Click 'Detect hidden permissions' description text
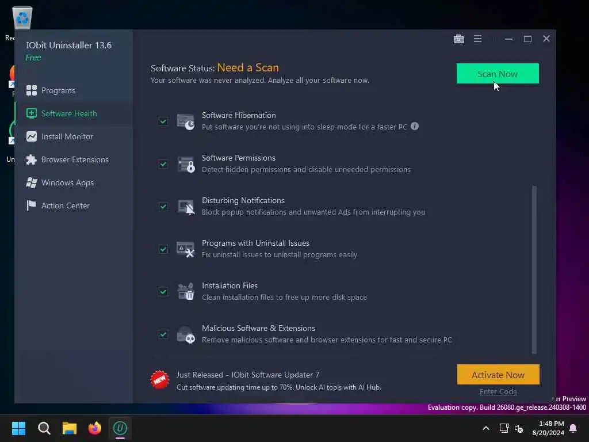589x442 pixels. coord(306,170)
